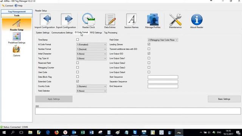This screenshot has width=242, height=136.
Task: Open the Maintenance tools
Action: tap(175, 21)
